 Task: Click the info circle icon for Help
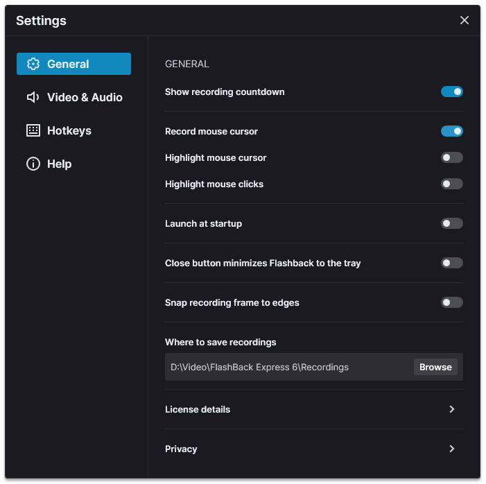33,164
